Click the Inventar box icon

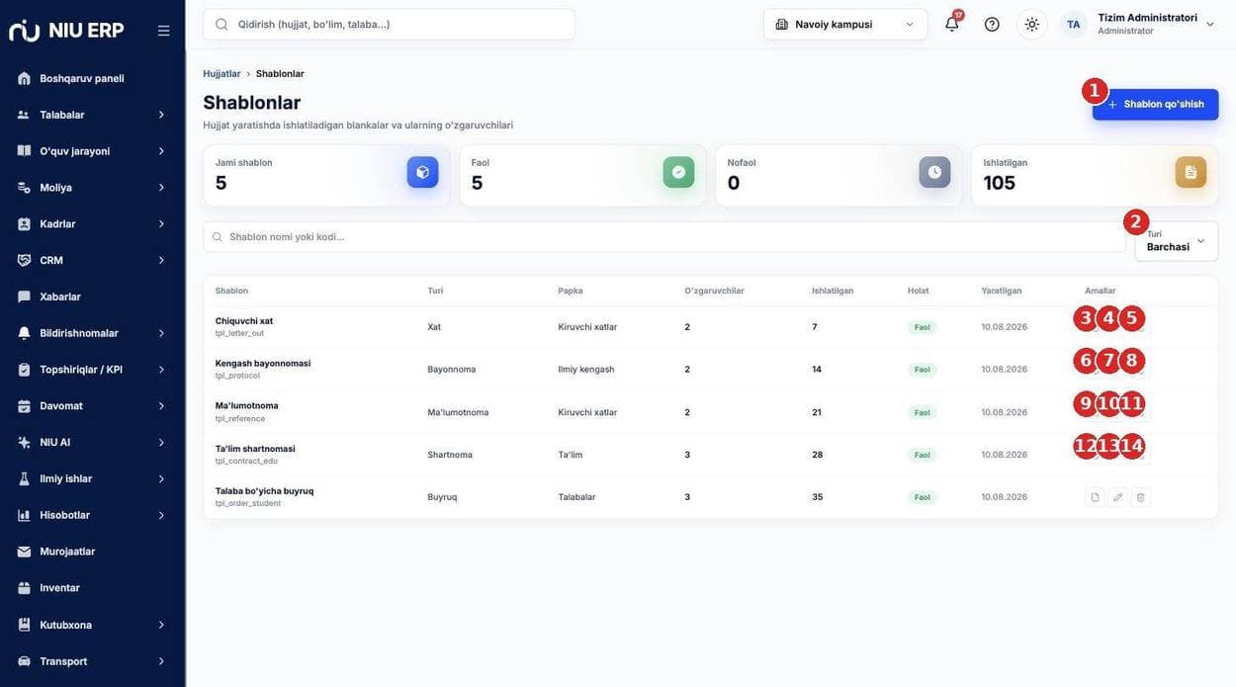coord(24,588)
